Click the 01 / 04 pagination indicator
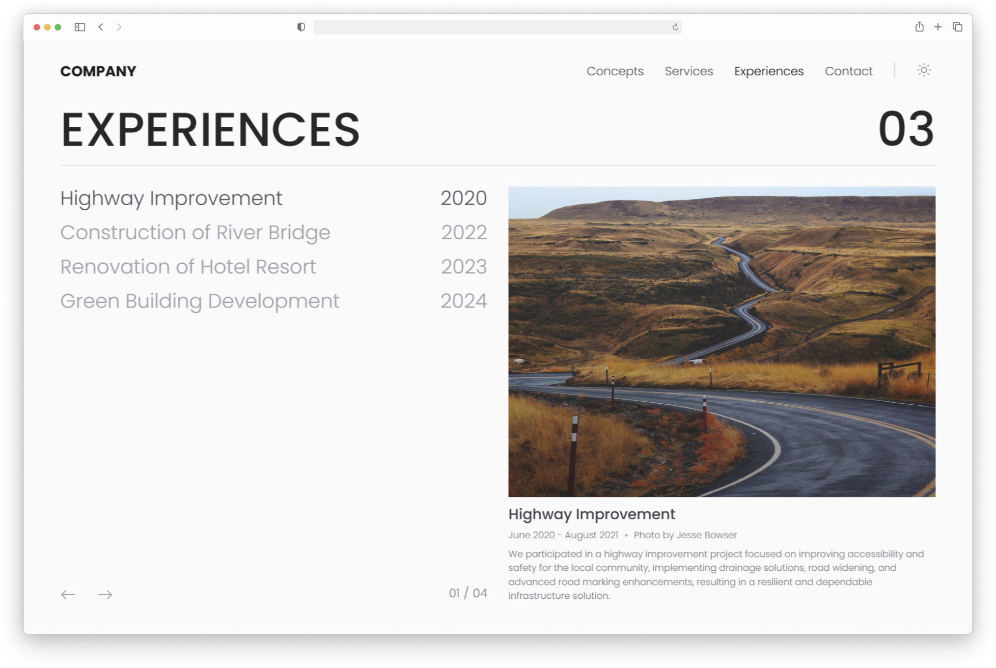996x668 pixels. tap(466, 593)
